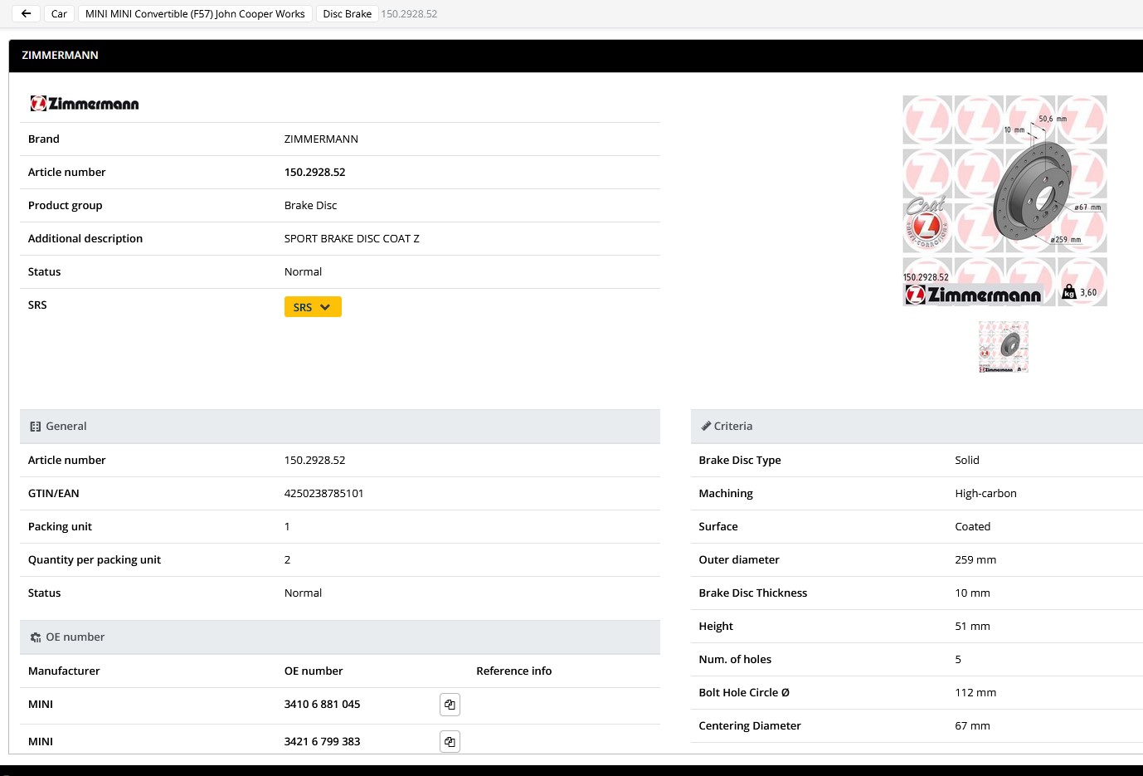
Task: Open MINI Convertible (F57) John Cooper Works breadcrumb
Action: pyautogui.click(x=195, y=13)
